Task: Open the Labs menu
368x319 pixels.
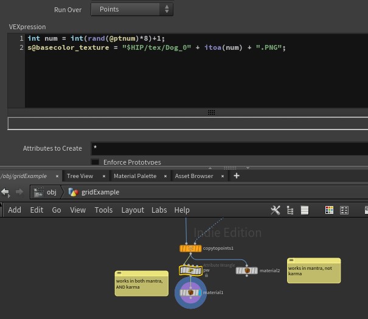Action: coord(159,210)
